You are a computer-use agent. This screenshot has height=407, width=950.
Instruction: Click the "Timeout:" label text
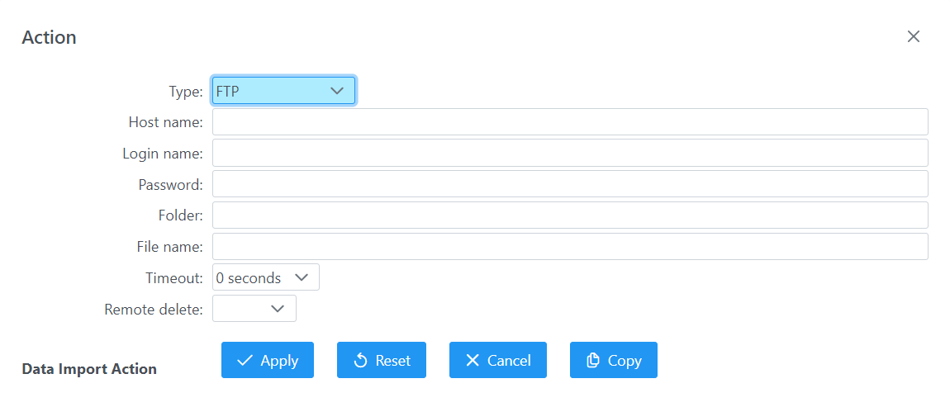173,278
